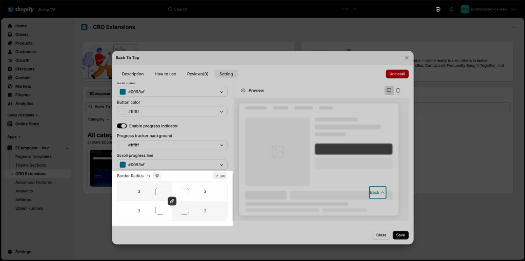Expand the Button color dropdown
This screenshot has height=261, width=525.
(x=172, y=111)
